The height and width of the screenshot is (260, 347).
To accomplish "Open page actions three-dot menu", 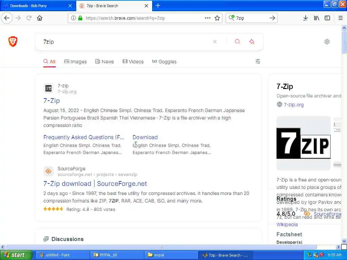I will (x=208, y=18).
